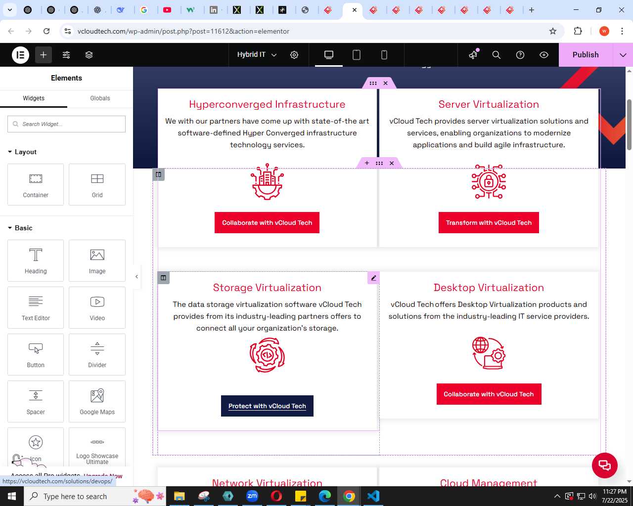Click the Storage Virtualization gear code icon
The image size is (633, 506).
click(x=267, y=355)
